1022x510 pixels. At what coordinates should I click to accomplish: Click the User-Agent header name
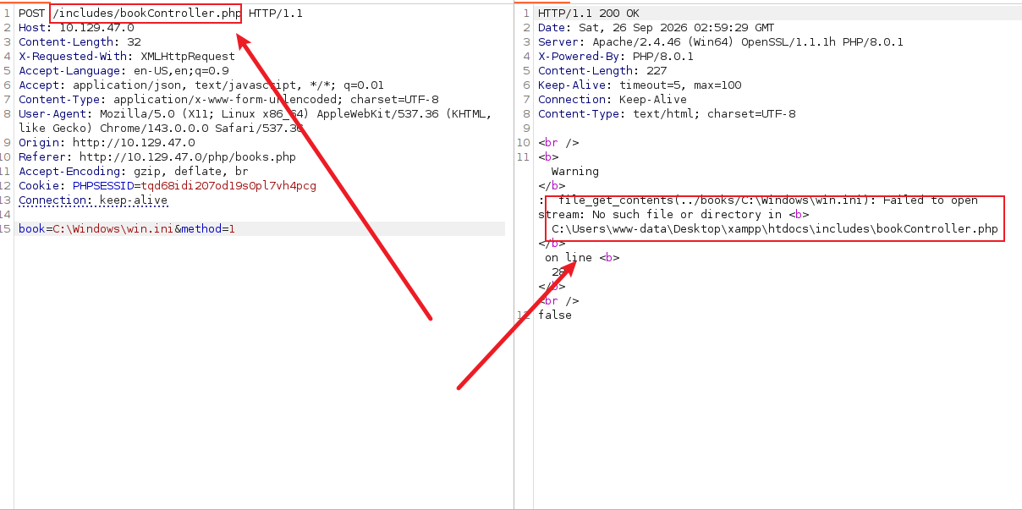(52, 114)
